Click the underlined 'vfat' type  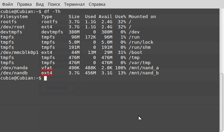pyautogui.click(x=47, y=68)
